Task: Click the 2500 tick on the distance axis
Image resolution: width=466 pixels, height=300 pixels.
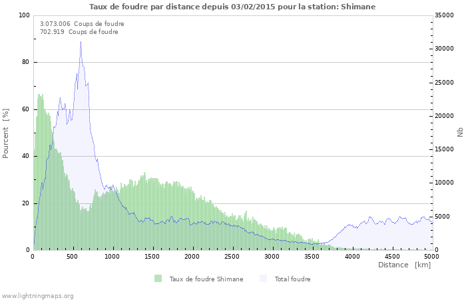Action: coord(232,256)
